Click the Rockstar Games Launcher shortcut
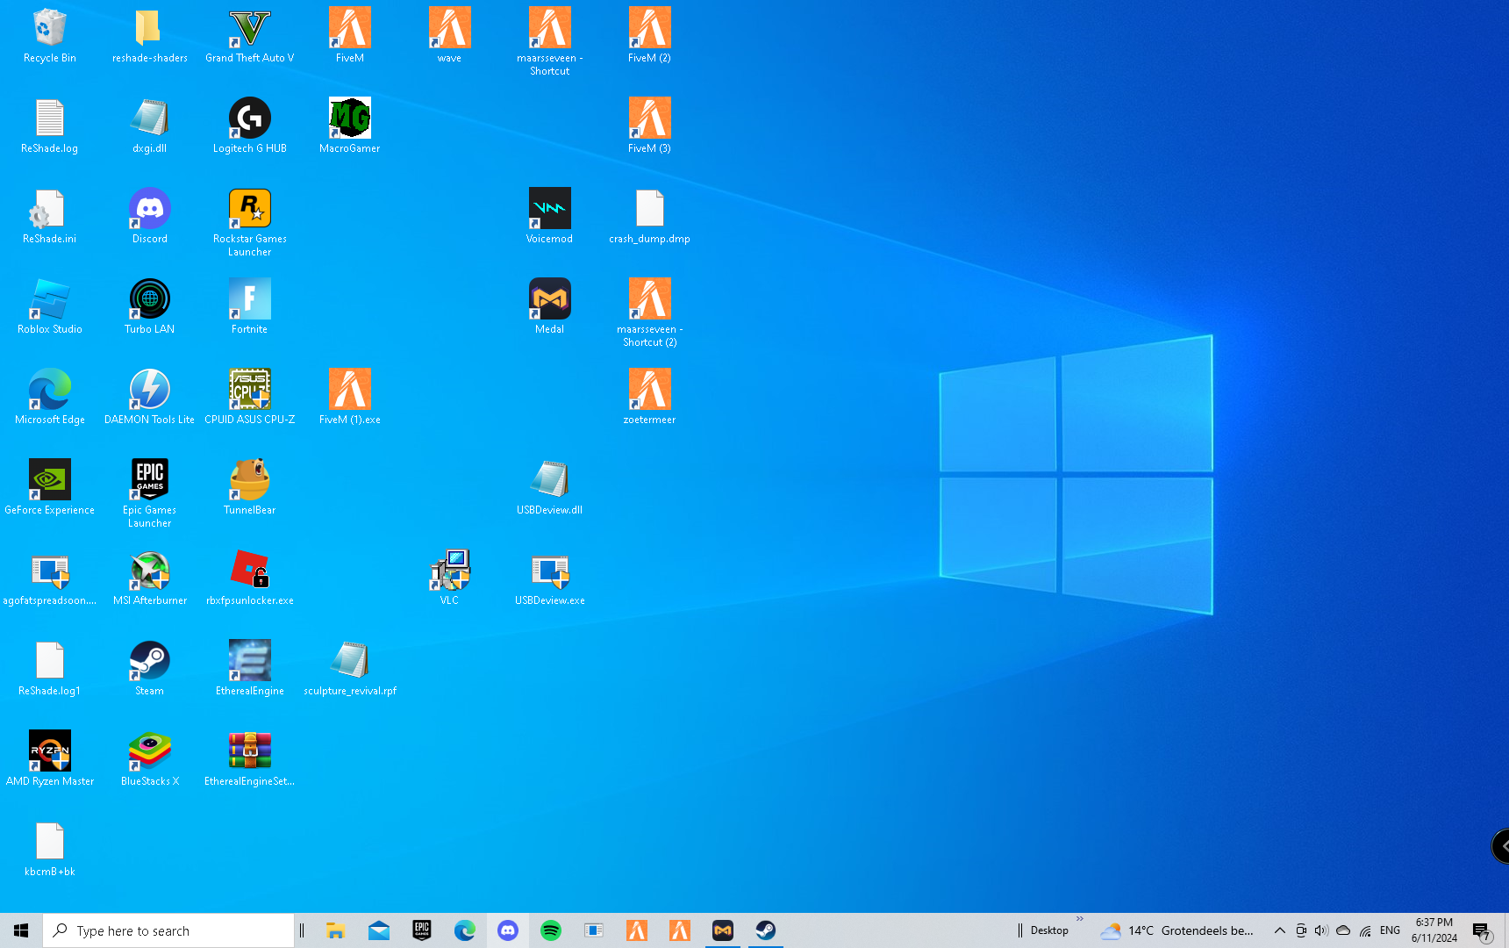This screenshot has height=948, width=1509. [x=249, y=210]
